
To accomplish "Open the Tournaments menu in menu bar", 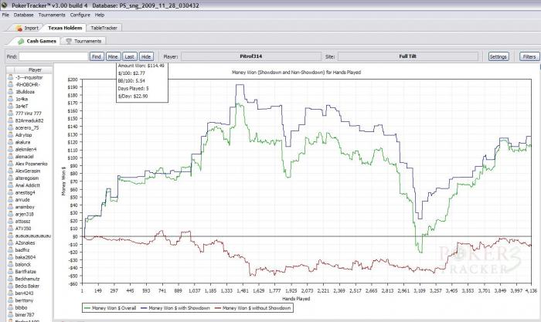I will 52,15.
